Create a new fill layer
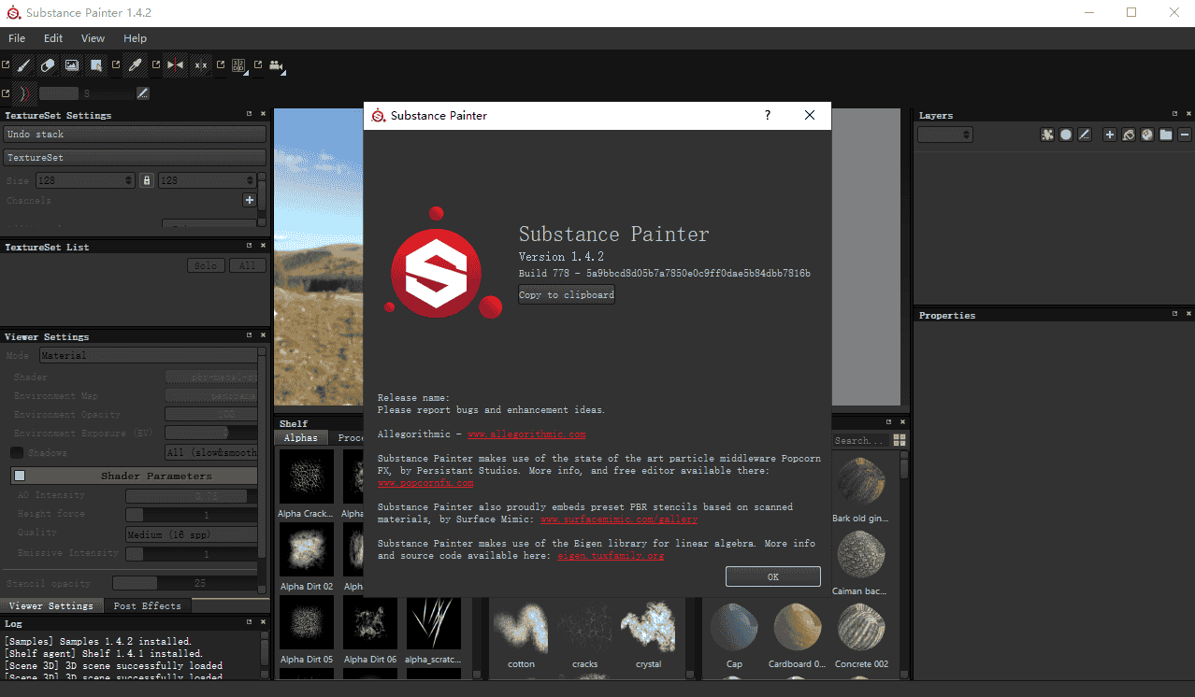Viewport: 1195px width, 697px height. point(1129,134)
